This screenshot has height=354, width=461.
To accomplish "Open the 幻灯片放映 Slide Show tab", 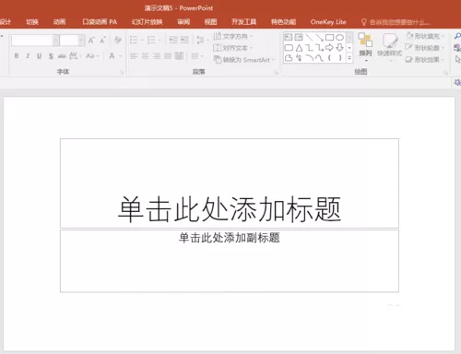I will coord(147,22).
